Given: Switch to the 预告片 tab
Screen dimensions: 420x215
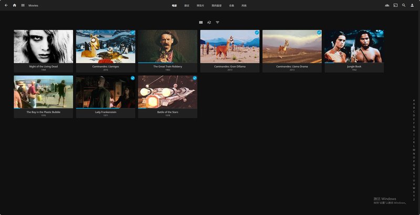Looking at the screenshot, I should (x=200, y=6).
